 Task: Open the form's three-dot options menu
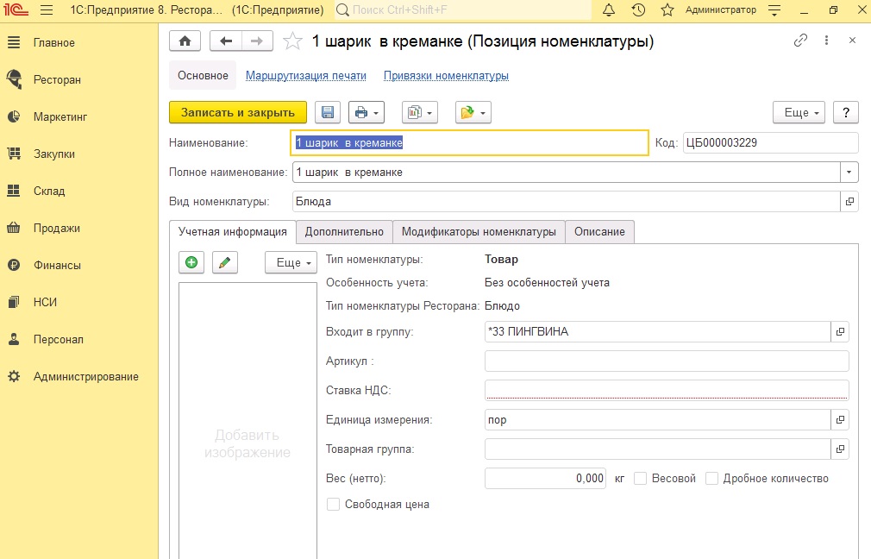(826, 40)
